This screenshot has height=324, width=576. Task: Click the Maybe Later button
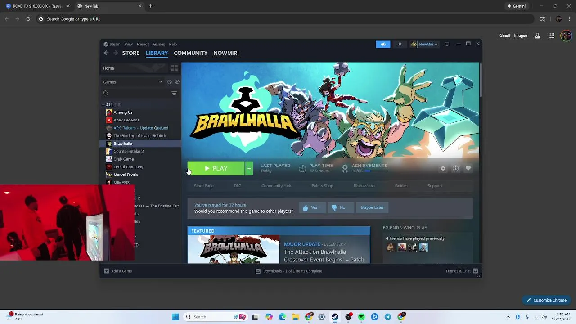coord(372,207)
